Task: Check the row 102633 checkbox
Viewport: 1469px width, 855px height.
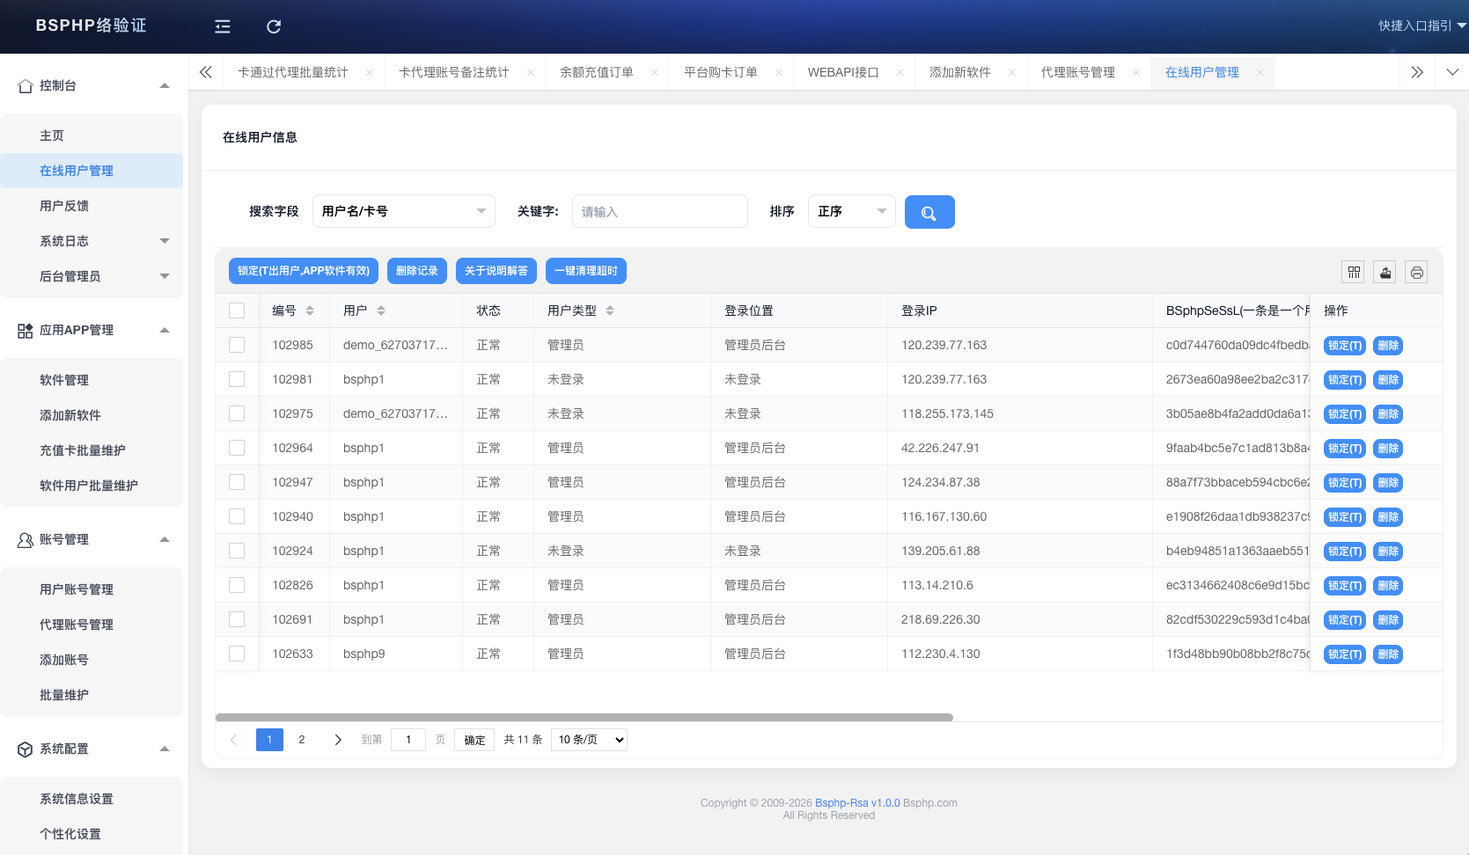Action: click(237, 654)
